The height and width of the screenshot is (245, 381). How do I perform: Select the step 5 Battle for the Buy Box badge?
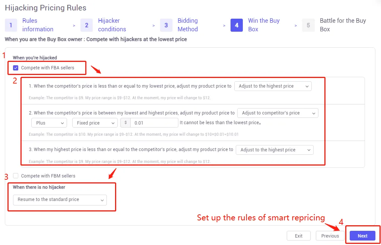(x=308, y=25)
